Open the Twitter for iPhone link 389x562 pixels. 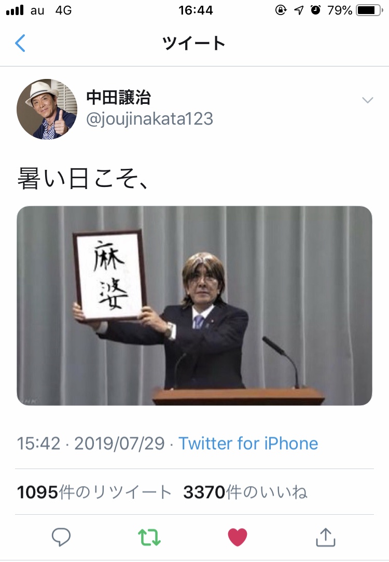point(248,444)
